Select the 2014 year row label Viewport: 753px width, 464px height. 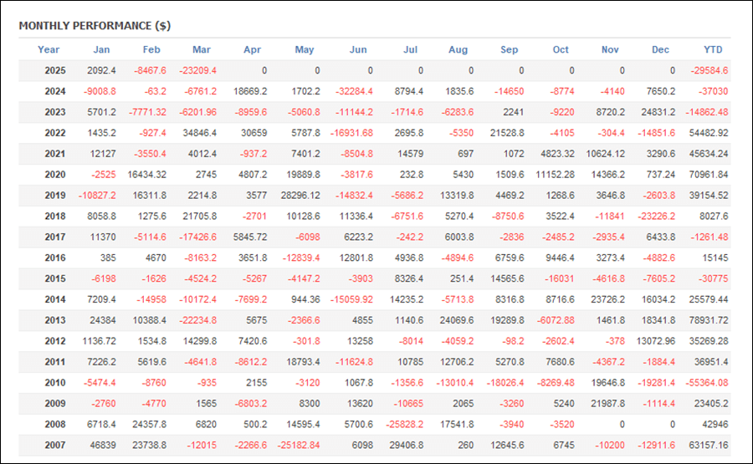coord(55,299)
